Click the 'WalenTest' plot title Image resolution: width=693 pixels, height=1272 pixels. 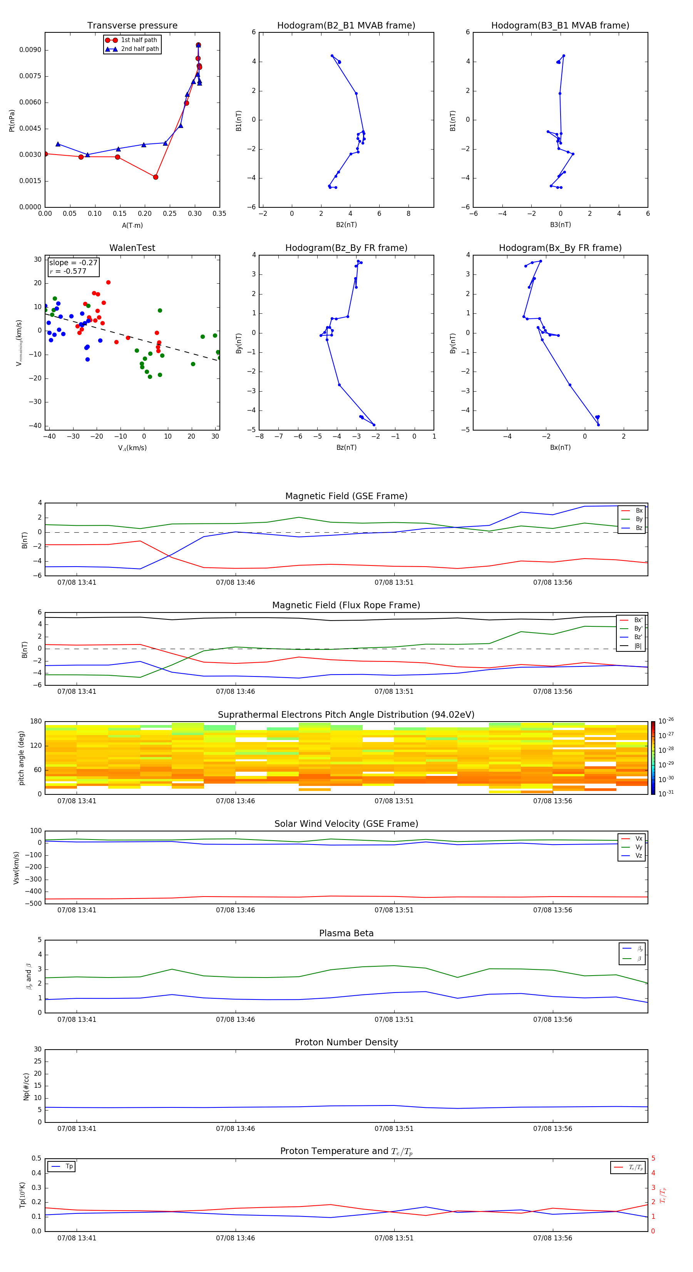132,248
